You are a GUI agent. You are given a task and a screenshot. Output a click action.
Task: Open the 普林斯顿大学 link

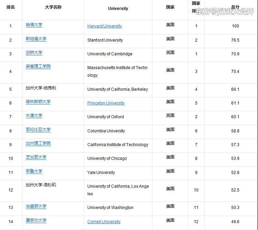(x=38, y=102)
